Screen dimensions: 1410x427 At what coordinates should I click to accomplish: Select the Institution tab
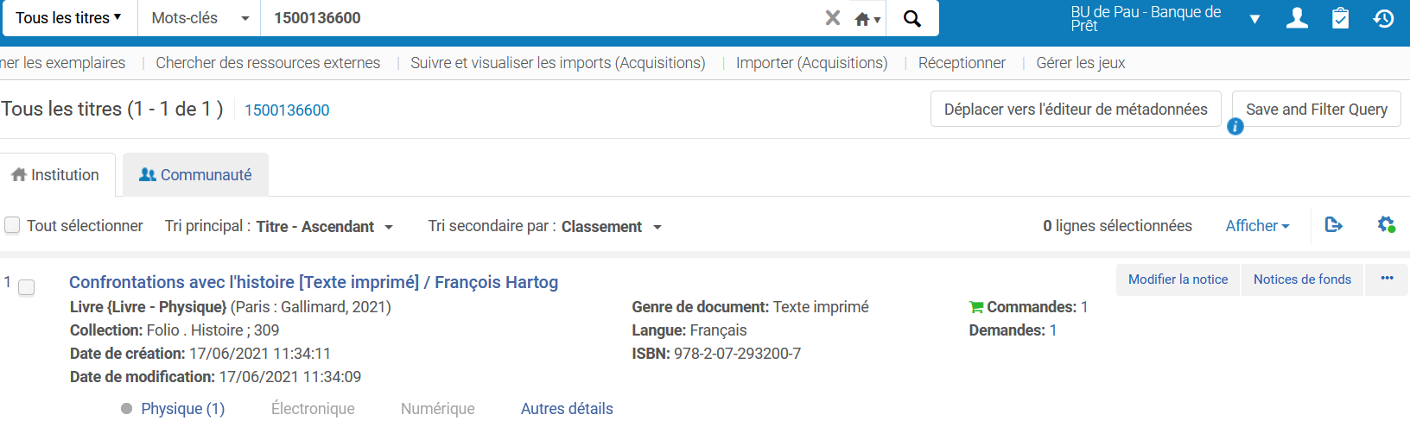(56, 175)
